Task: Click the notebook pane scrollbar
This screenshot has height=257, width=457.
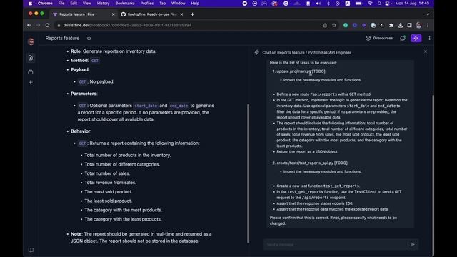Action: coord(248,173)
